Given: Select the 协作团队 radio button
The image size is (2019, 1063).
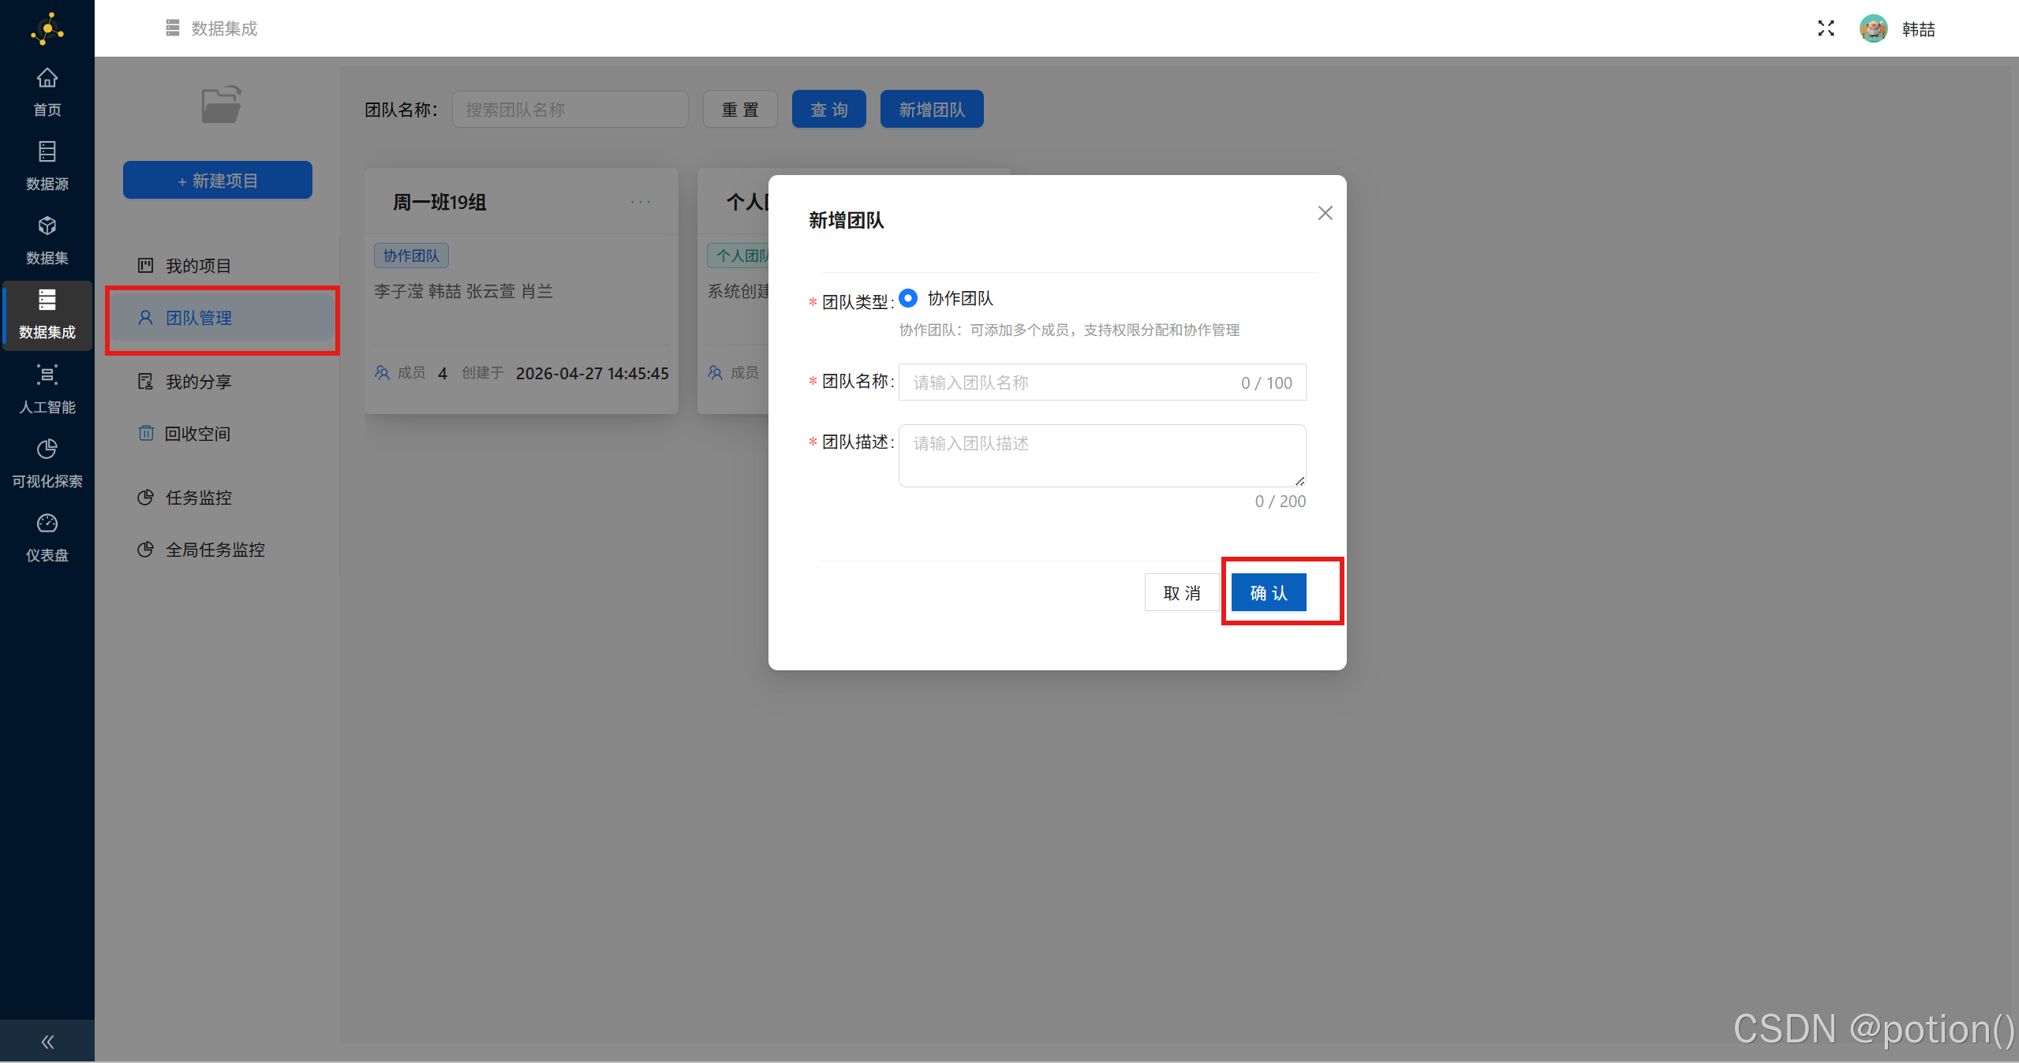Looking at the screenshot, I should 907,298.
